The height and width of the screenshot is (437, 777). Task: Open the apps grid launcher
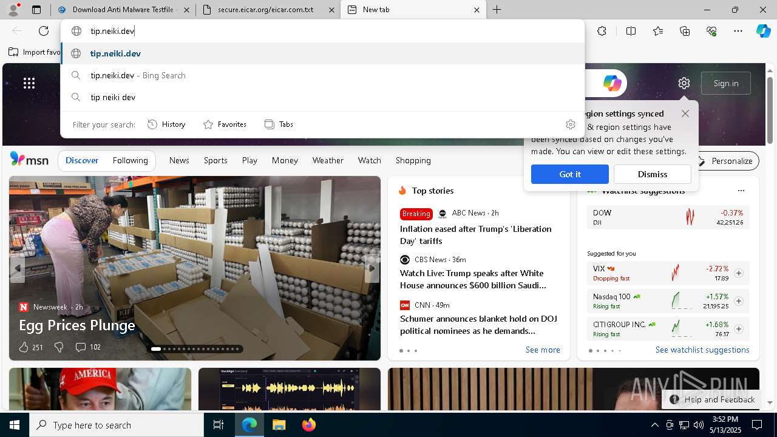29,83
